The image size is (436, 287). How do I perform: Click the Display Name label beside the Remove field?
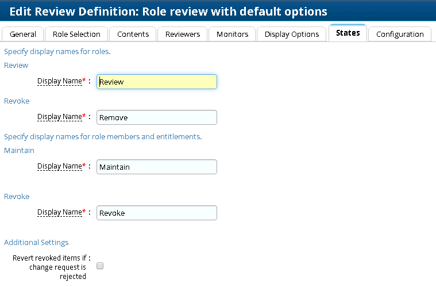point(60,117)
